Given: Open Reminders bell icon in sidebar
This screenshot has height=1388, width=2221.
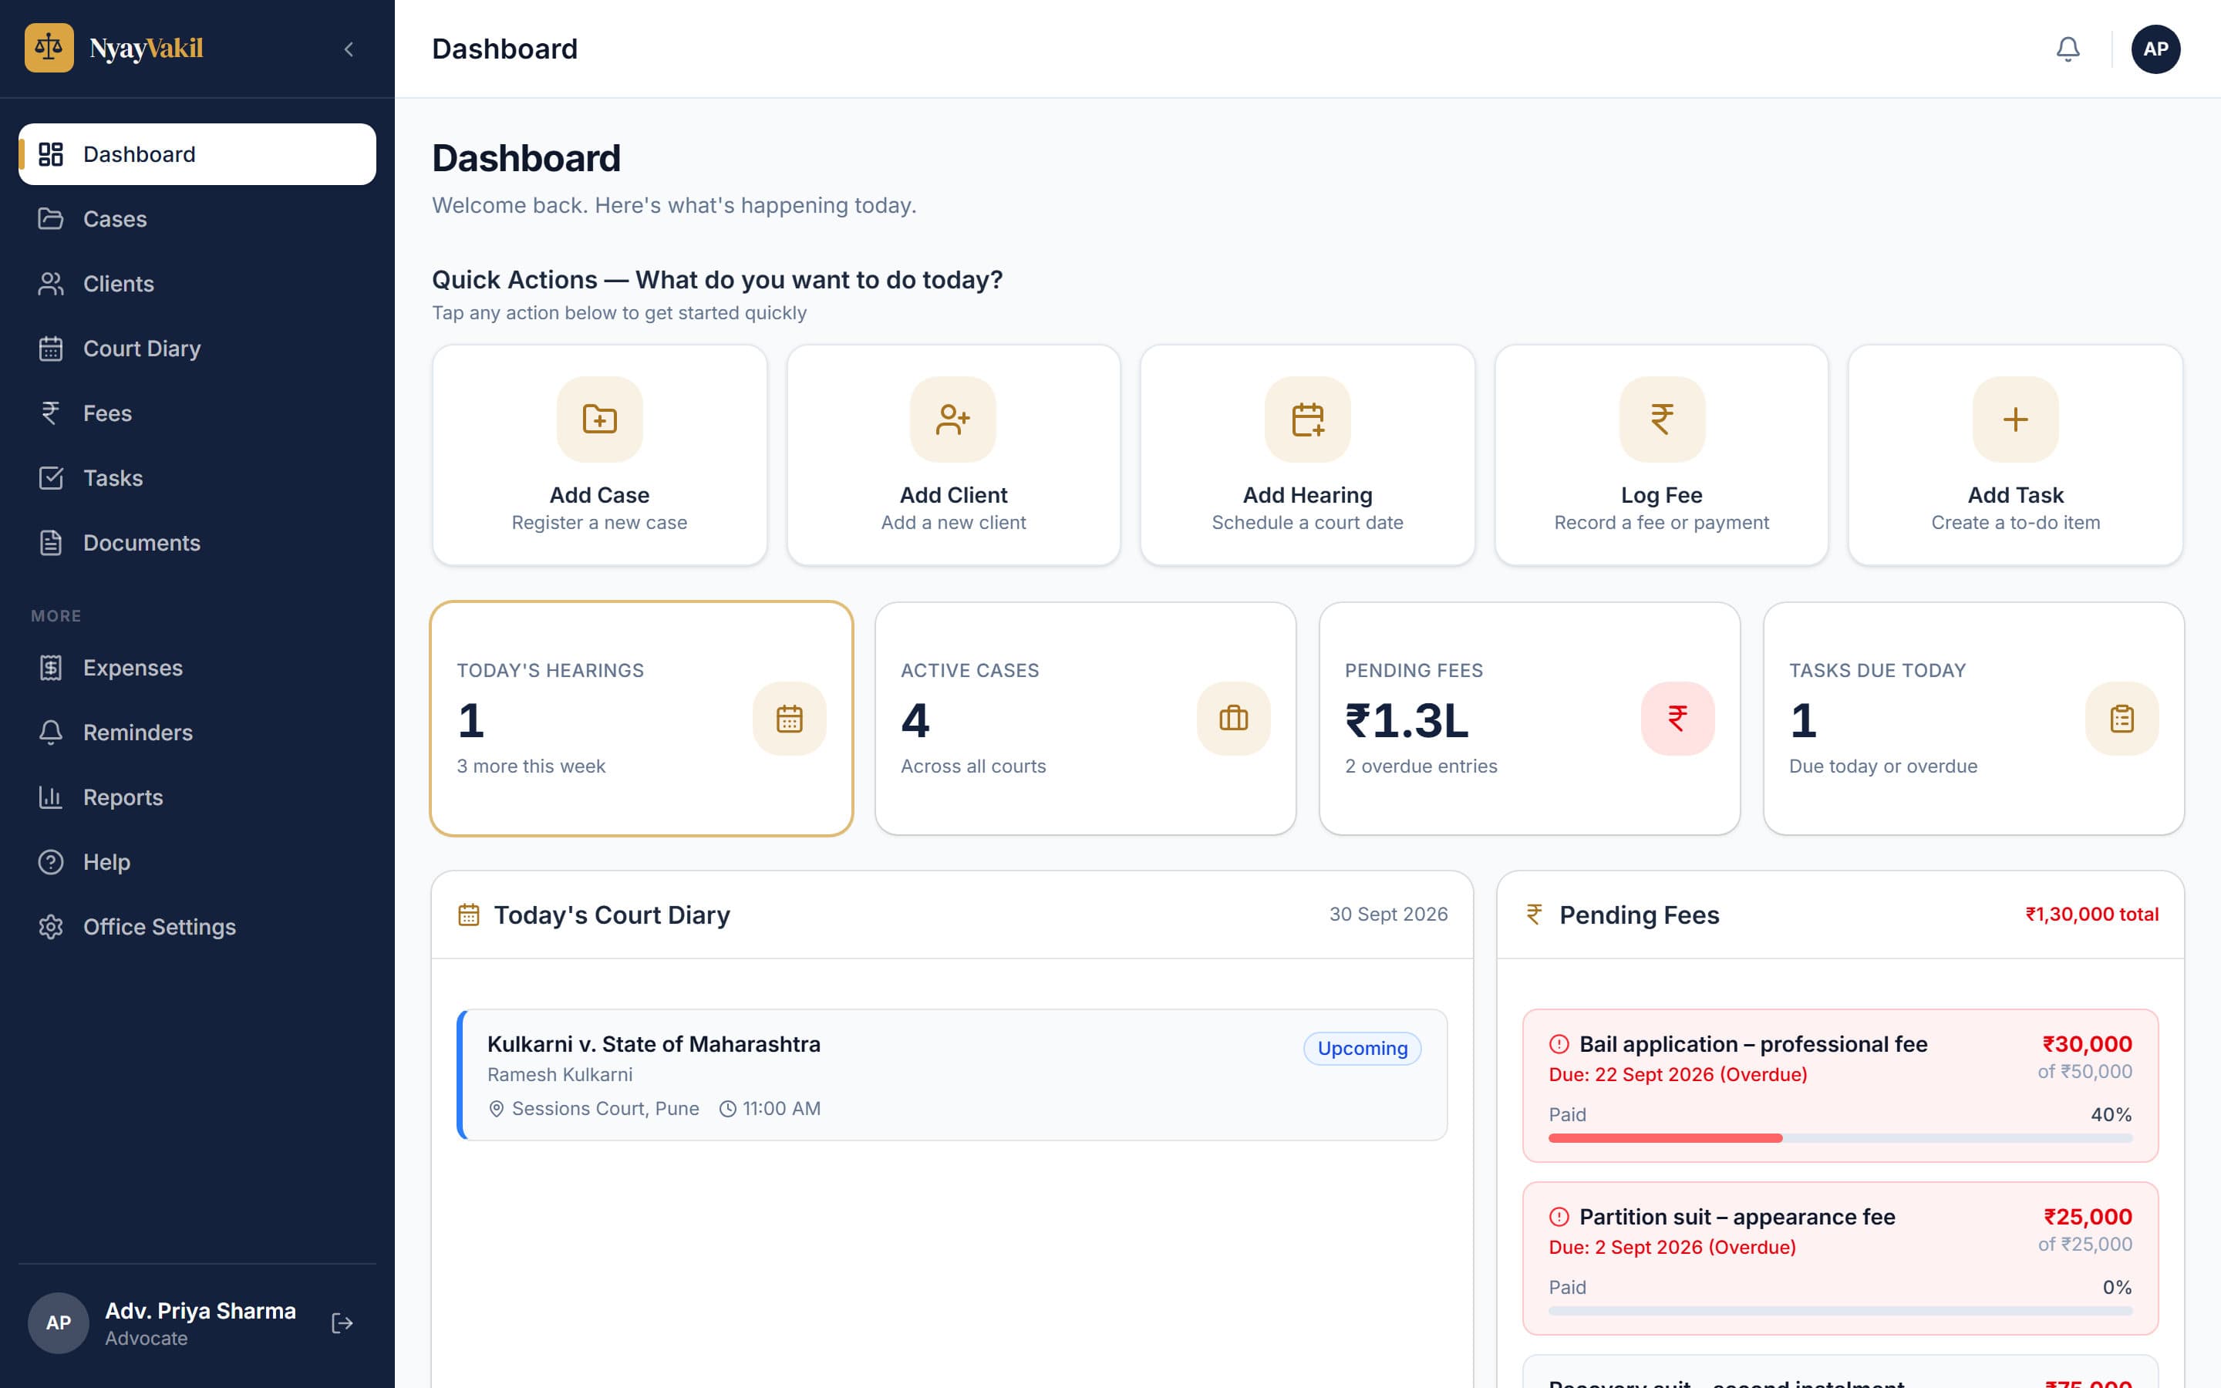Looking at the screenshot, I should point(50,733).
